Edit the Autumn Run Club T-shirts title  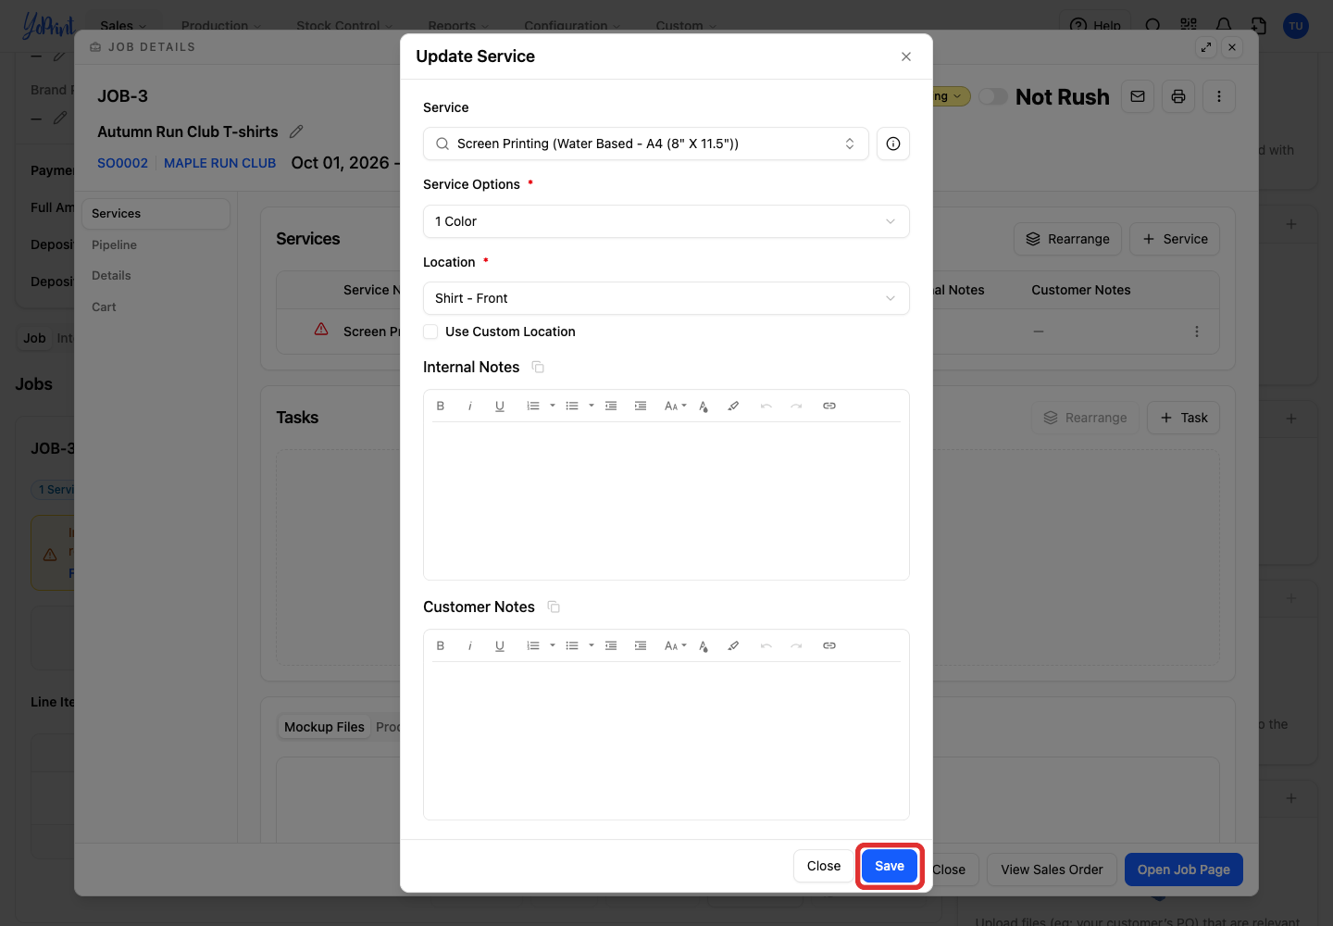pyautogui.click(x=296, y=131)
